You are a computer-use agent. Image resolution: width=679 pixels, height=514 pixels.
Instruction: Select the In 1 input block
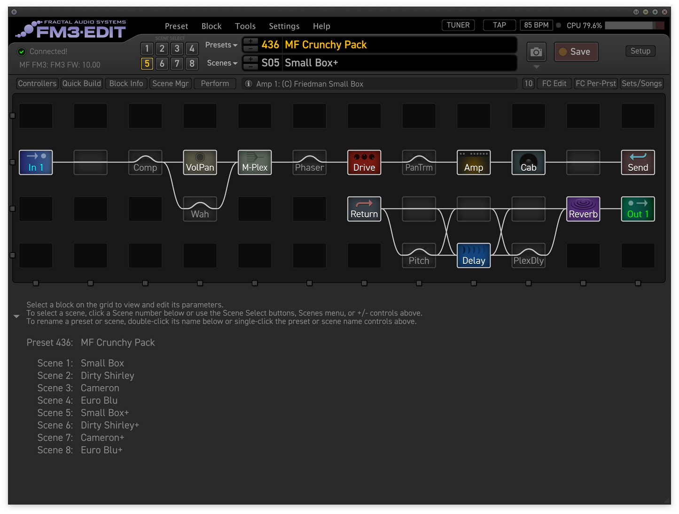[x=36, y=162]
